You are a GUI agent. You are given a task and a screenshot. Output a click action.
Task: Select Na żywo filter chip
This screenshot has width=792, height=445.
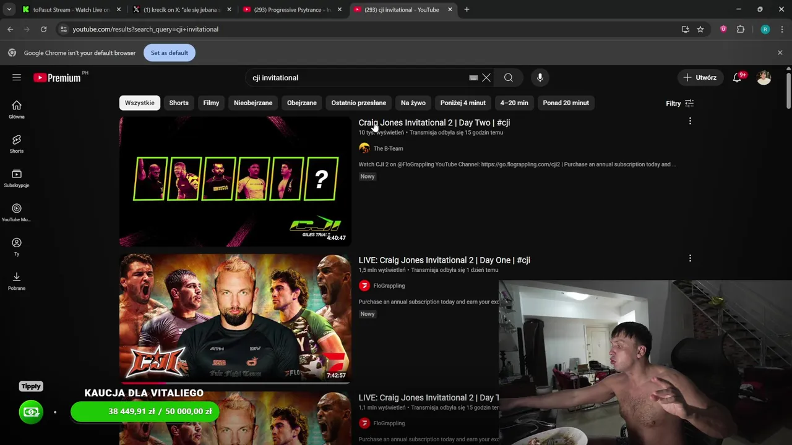413,103
